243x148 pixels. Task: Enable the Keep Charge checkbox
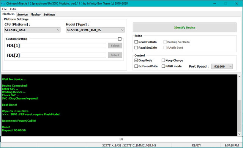tap(163, 60)
